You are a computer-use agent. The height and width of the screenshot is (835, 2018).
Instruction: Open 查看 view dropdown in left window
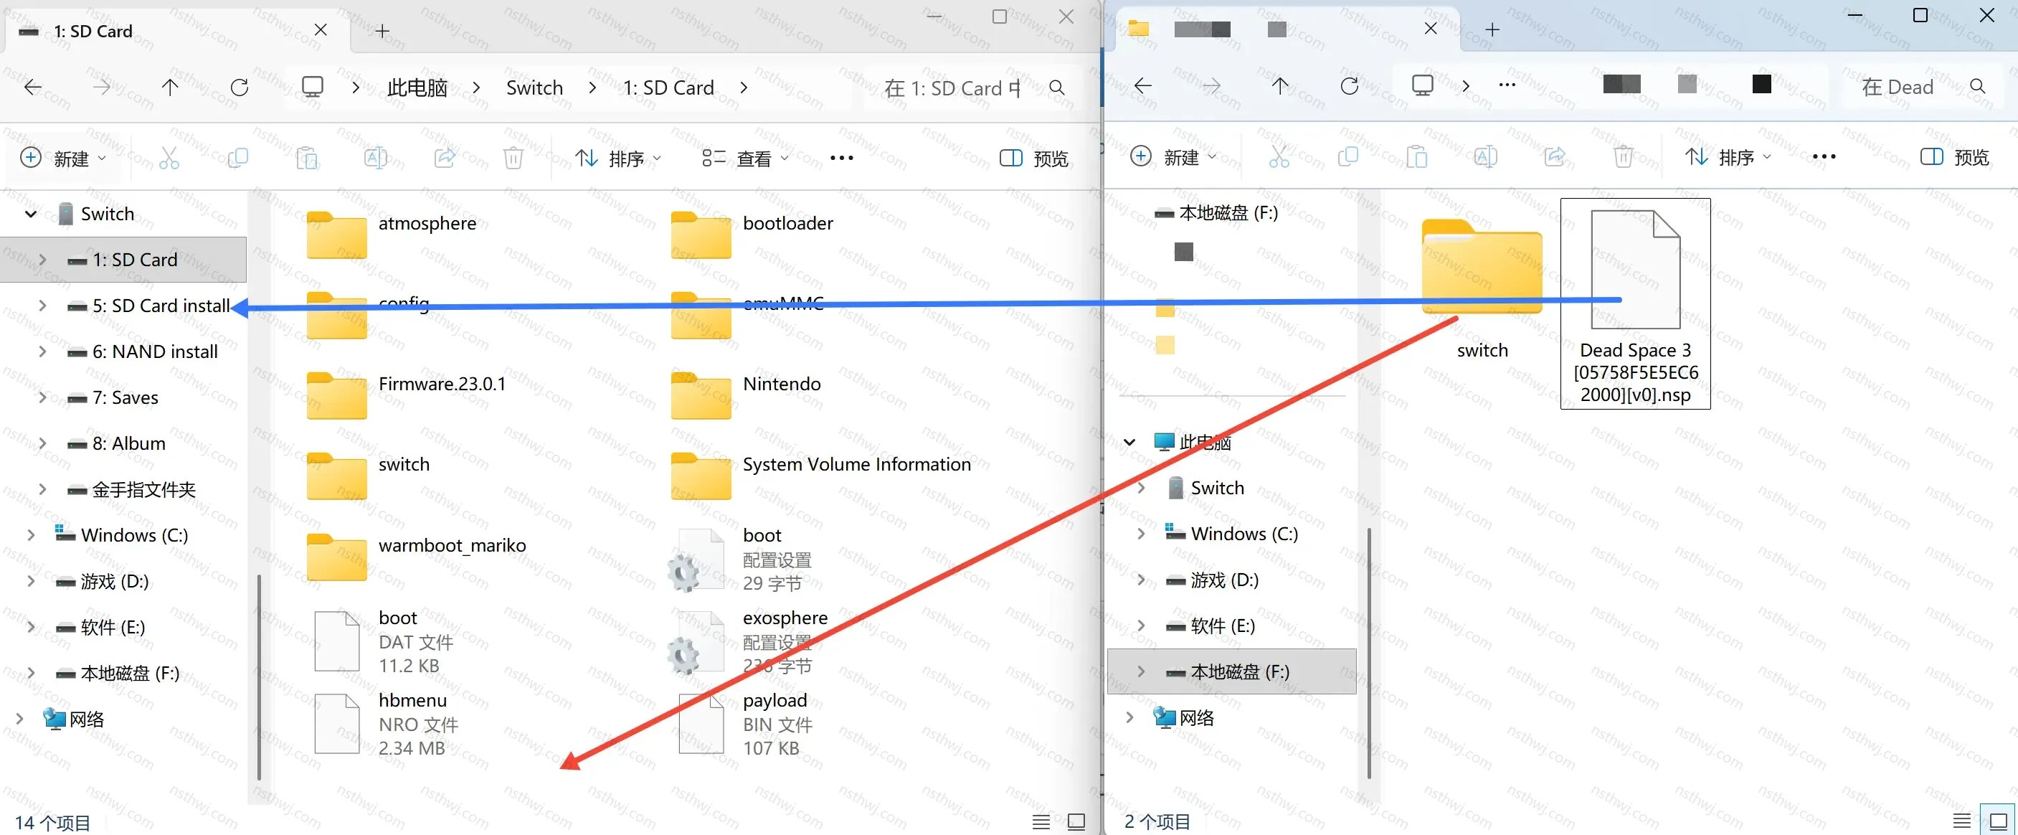[745, 159]
